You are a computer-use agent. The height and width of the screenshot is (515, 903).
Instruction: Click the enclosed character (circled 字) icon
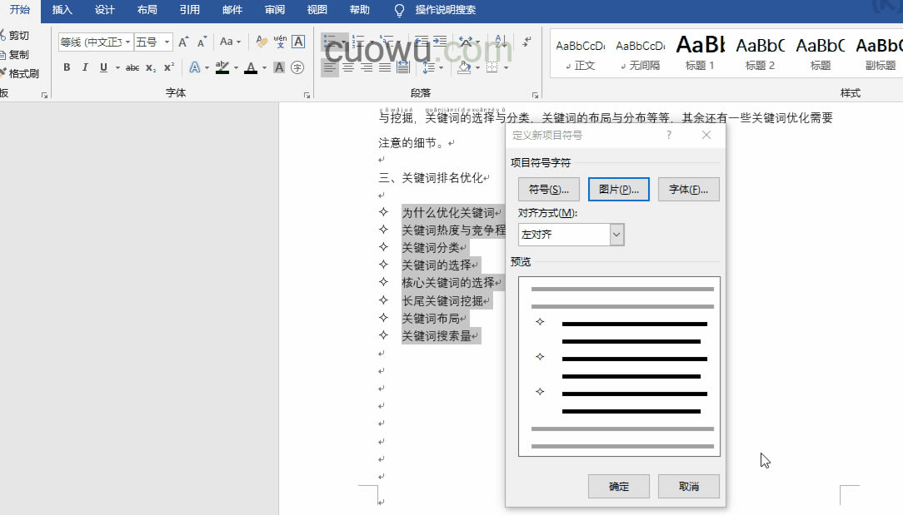tap(297, 67)
